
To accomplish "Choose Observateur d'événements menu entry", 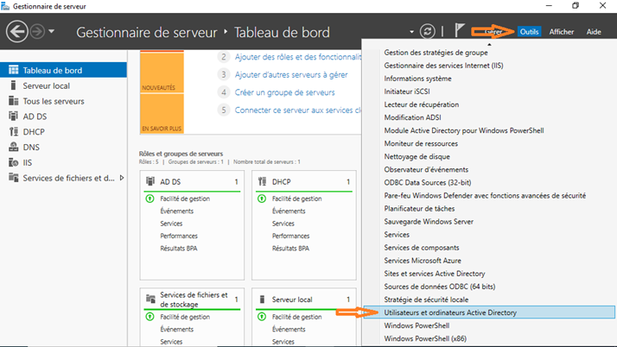I will pyautogui.click(x=426, y=169).
